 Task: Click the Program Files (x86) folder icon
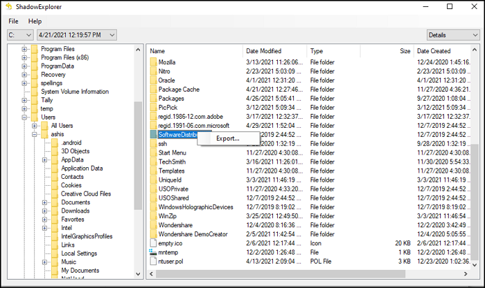point(34,57)
